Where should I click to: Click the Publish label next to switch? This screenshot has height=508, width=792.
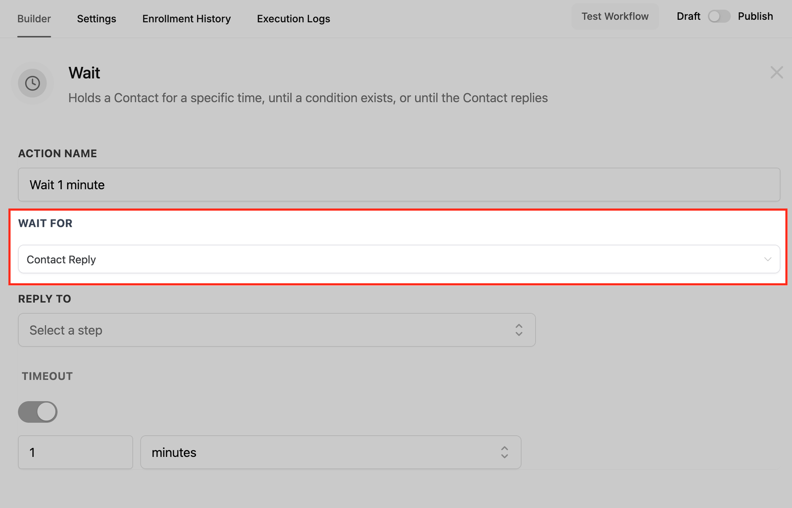tap(755, 16)
